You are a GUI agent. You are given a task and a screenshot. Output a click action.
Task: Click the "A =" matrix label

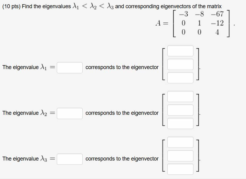(162, 23)
